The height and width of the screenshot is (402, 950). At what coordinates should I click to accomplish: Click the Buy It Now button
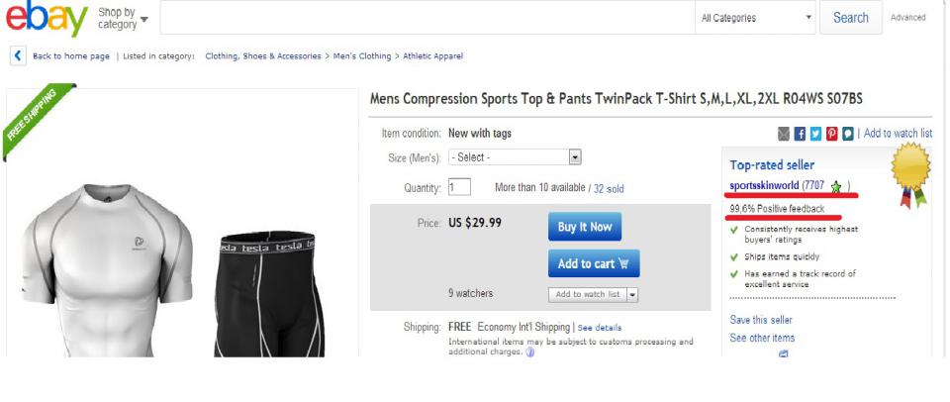(584, 227)
